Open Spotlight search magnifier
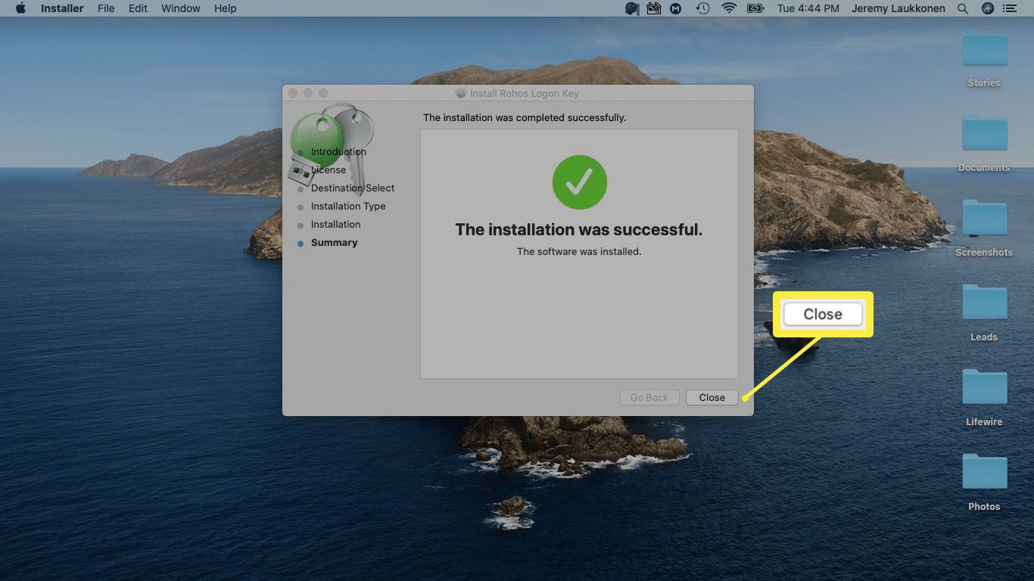Image resolution: width=1034 pixels, height=581 pixels. click(x=963, y=8)
